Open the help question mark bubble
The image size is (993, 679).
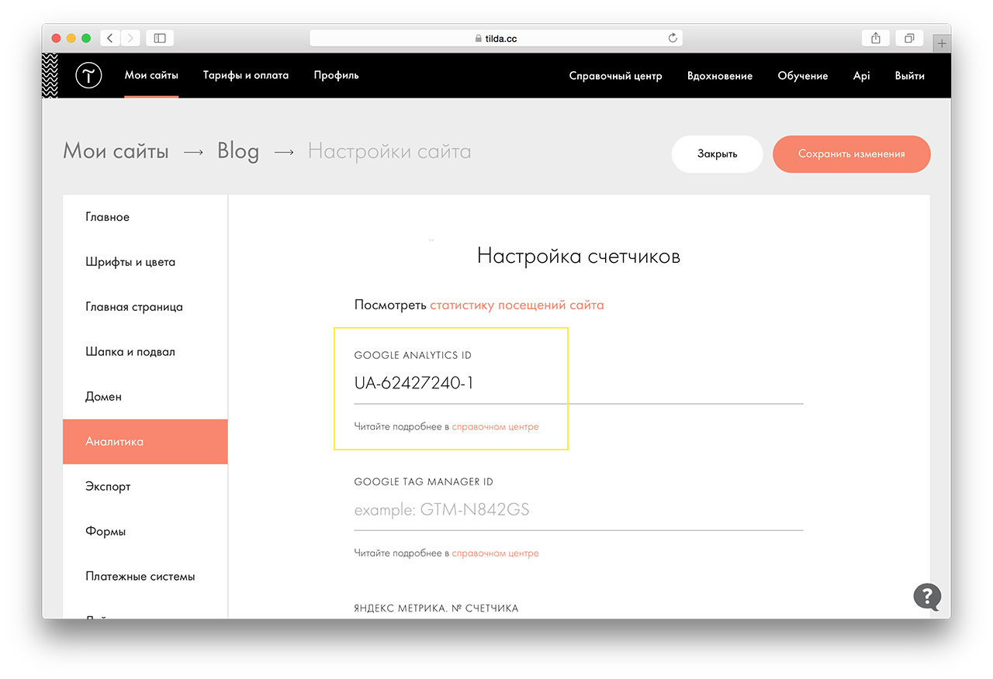coord(927,596)
